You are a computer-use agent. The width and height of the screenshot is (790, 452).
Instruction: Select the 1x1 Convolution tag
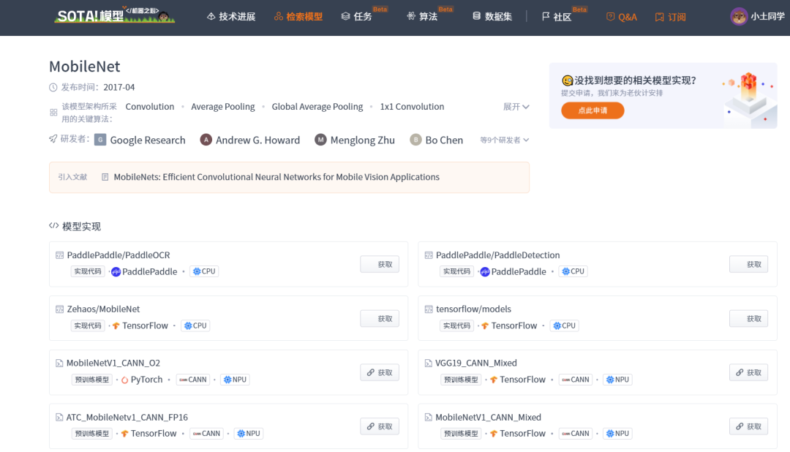tap(412, 106)
